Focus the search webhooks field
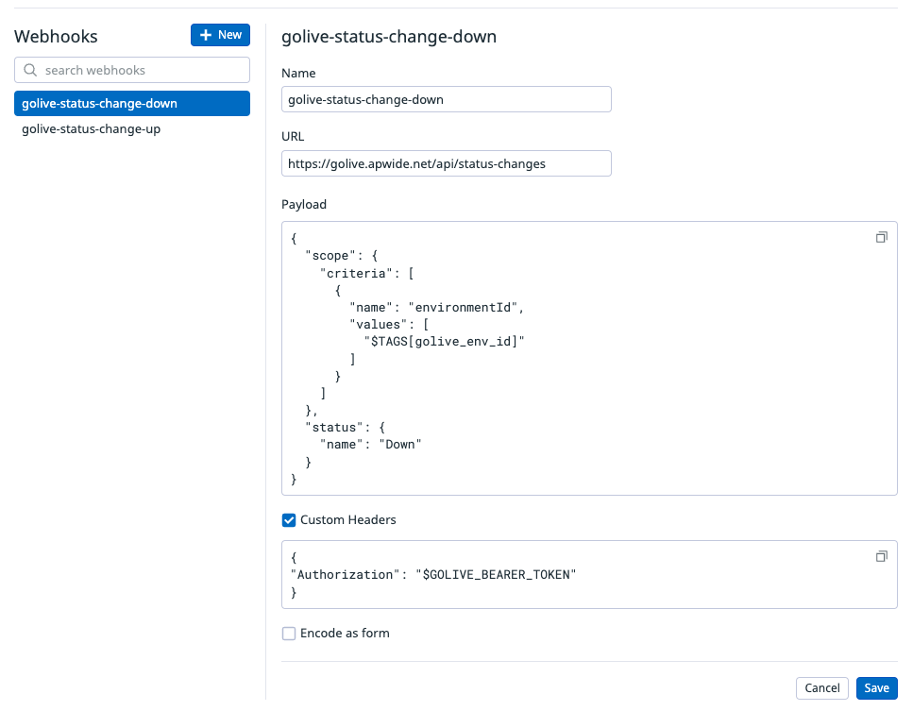The height and width of the screenshot is (711, 913). [142, 70]
